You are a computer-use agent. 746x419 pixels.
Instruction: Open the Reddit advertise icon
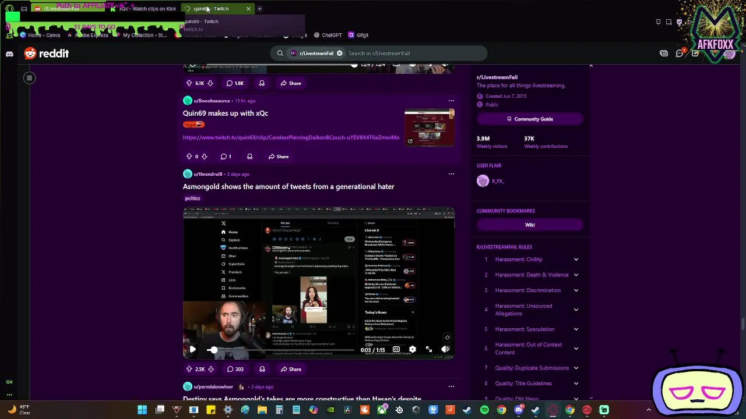click(664, 54)
